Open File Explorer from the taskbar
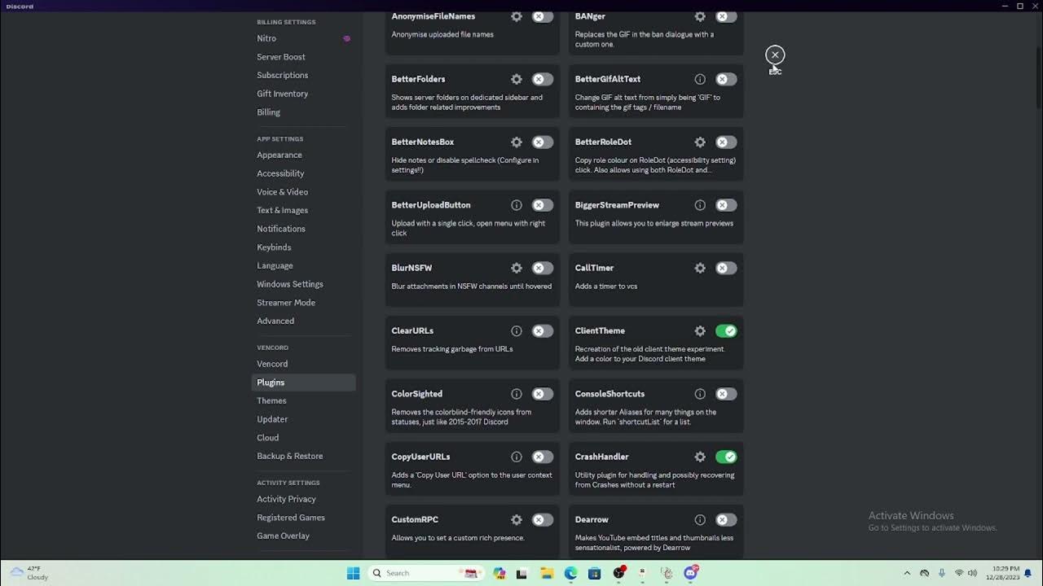Viewport: 1043px width, 586px height. click(x=547, y=573)
